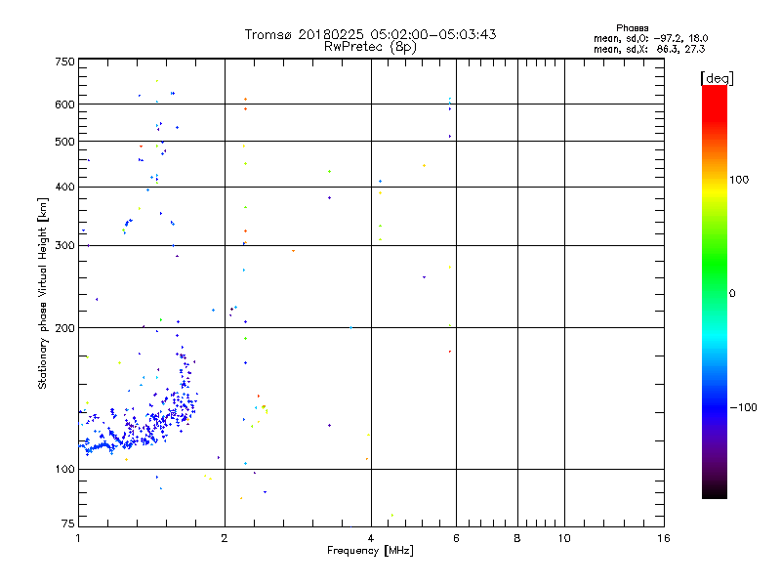Click x-axis frequency tick label '8'
Screen dimensions: 781x586
point(517,538)
